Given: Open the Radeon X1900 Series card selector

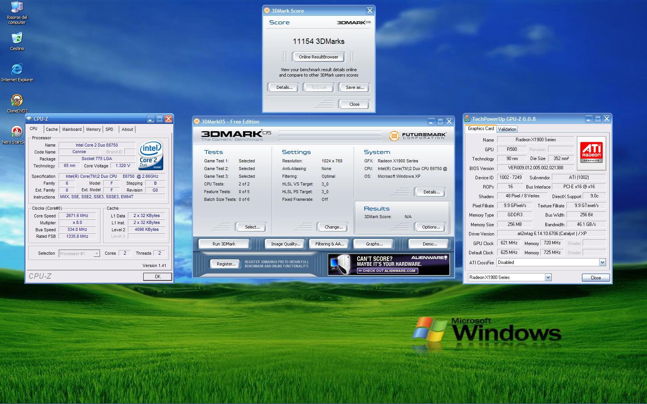Looking at the screenshot, I should point(548,277).
